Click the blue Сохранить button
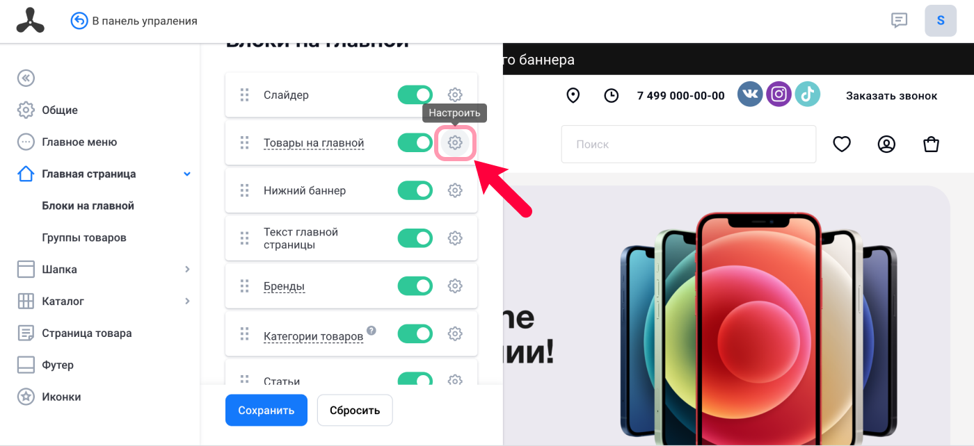974x446 pixels. (x=266, y=410)
